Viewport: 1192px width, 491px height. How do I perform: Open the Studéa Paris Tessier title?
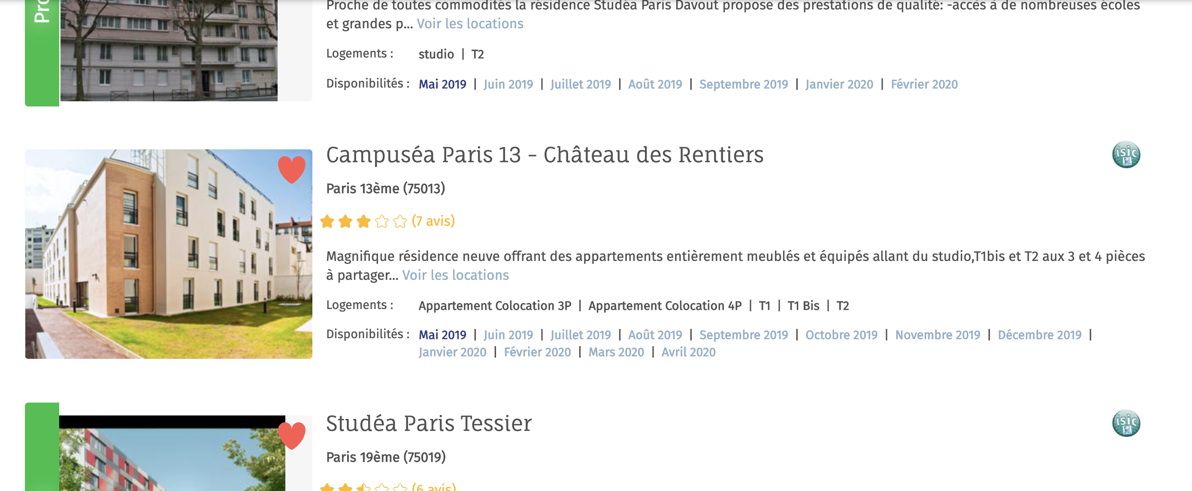point(429,424)
